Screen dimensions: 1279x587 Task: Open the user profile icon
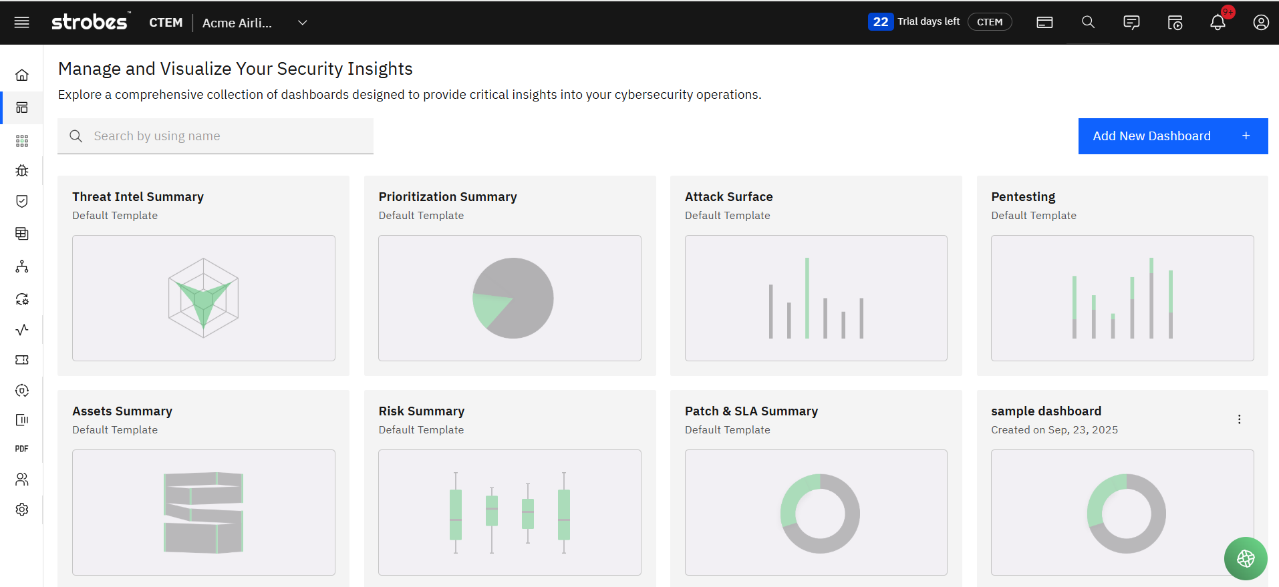1261,23
